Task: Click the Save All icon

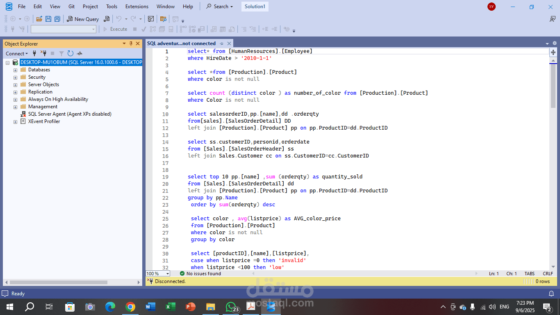Action: (x=57, y=19)
